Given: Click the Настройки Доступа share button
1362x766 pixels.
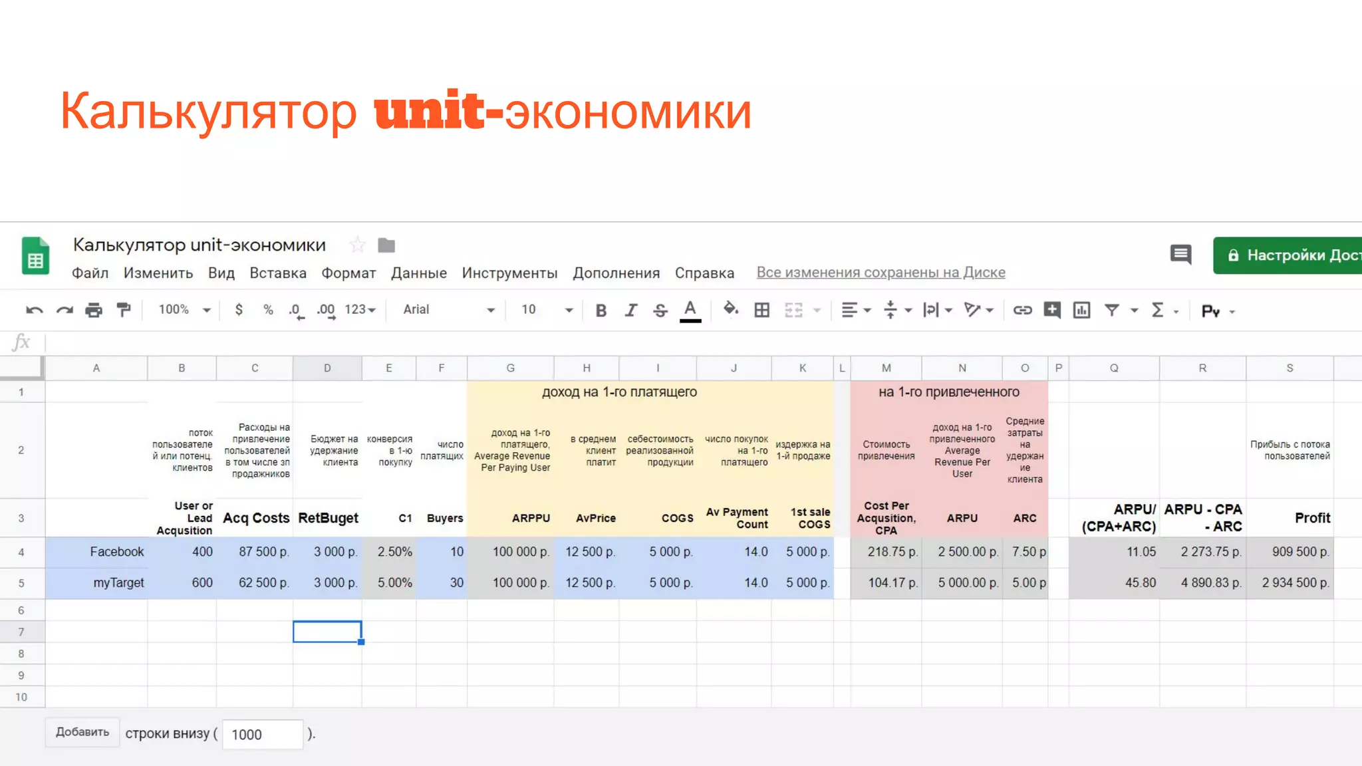Looking at the screenshot, I should click(x=1288, y=255).
